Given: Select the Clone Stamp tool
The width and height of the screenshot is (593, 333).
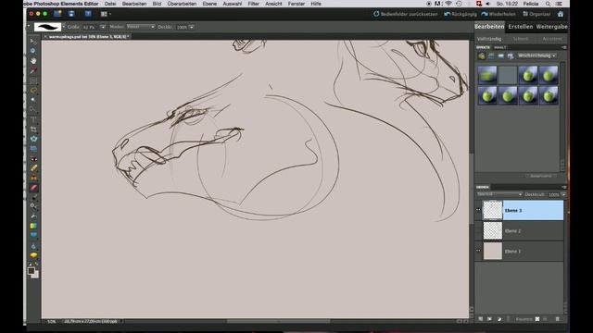Looking at the screenshot, I should click(33, 178).
